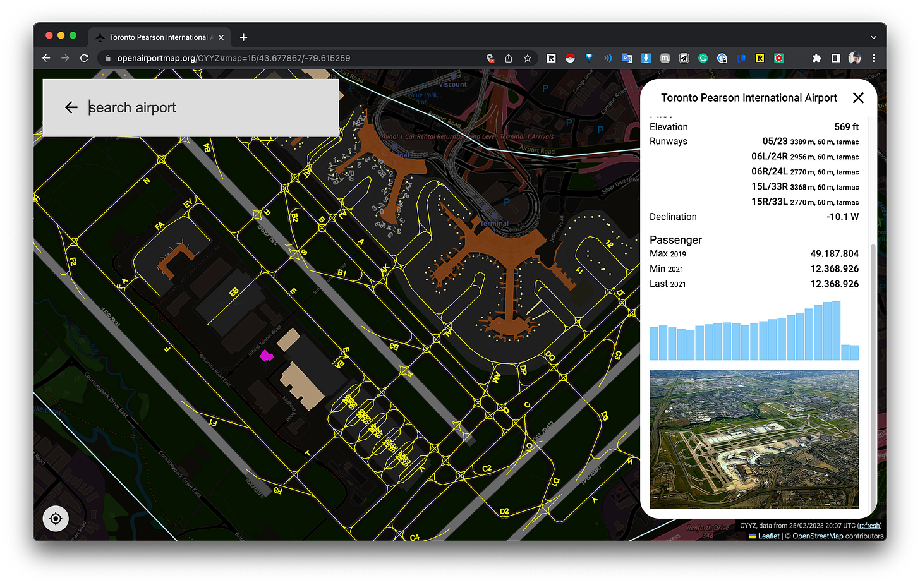The height and width of the screenshot is (585, 920).
Task: Open the Chrome profile avatar
Action: click(855, 58)
